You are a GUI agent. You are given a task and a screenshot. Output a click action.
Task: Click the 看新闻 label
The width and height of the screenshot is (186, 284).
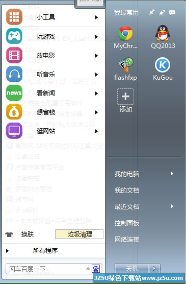(46, 93)
